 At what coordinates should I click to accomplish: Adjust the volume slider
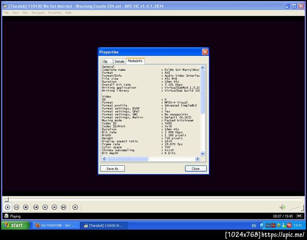[x=296, y=208]
